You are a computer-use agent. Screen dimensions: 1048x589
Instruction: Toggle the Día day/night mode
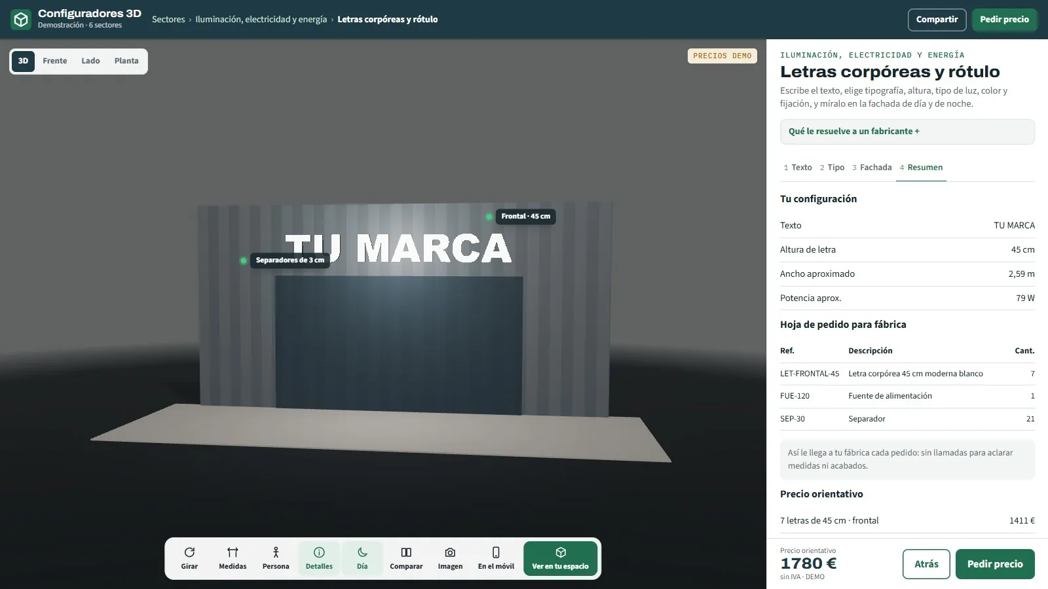(x=362, y=558)
